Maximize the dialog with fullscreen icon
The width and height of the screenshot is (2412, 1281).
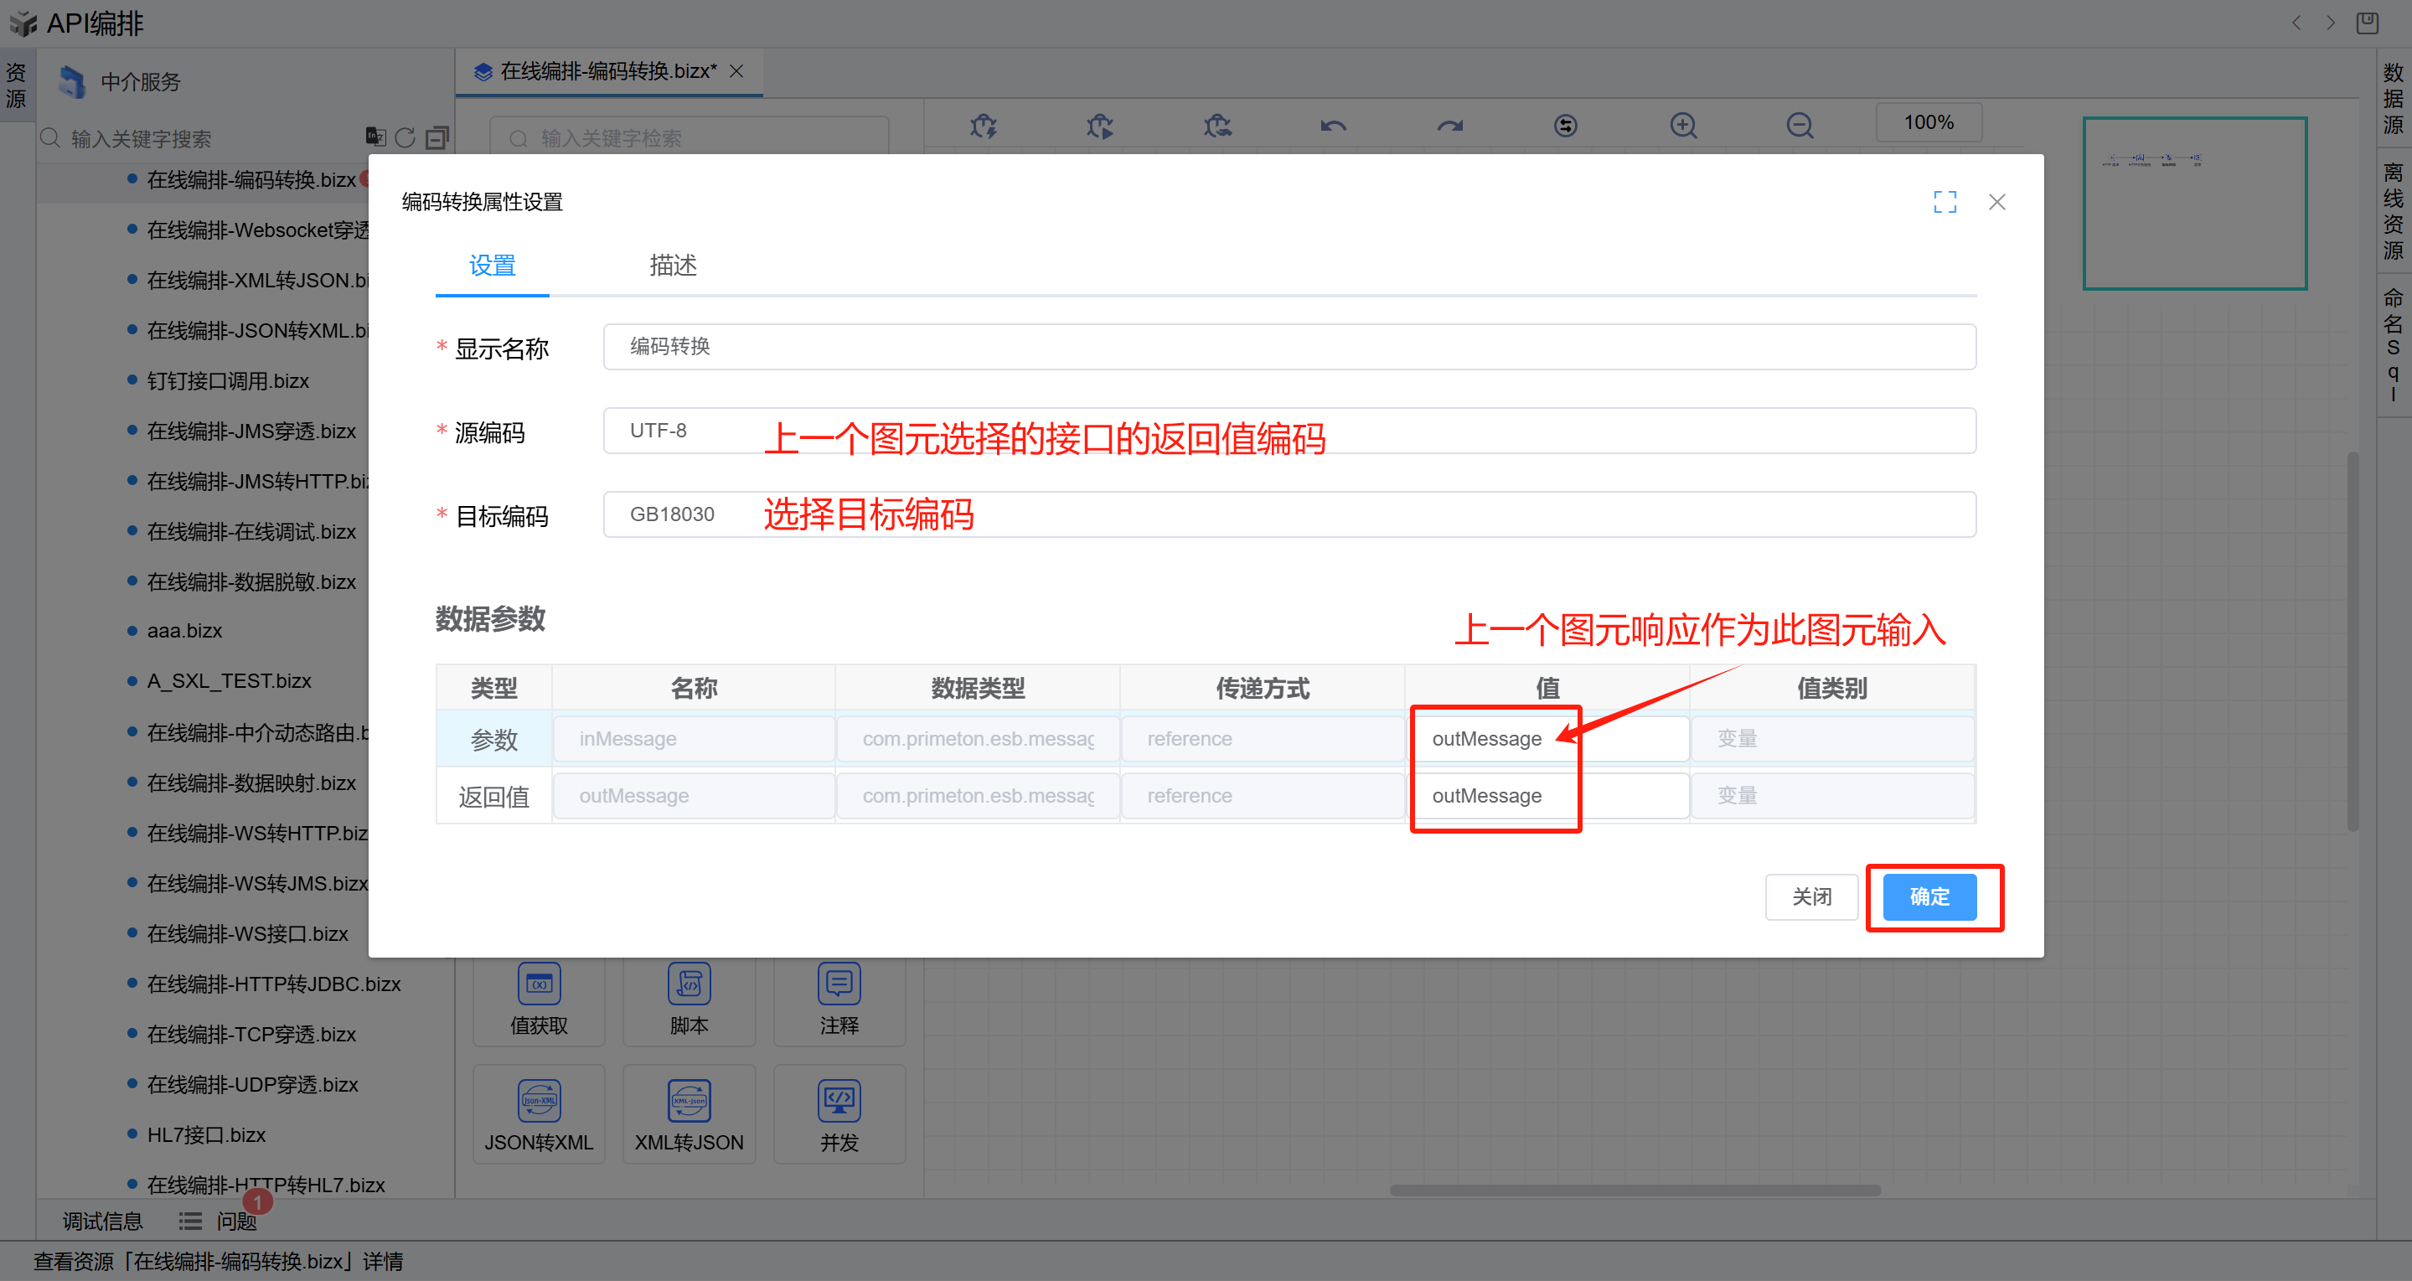coord(1945,202)
